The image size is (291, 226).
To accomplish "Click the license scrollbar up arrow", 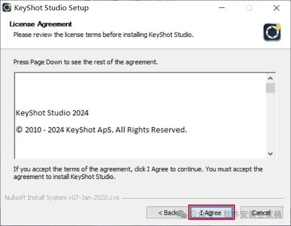I will click(270, 78).
